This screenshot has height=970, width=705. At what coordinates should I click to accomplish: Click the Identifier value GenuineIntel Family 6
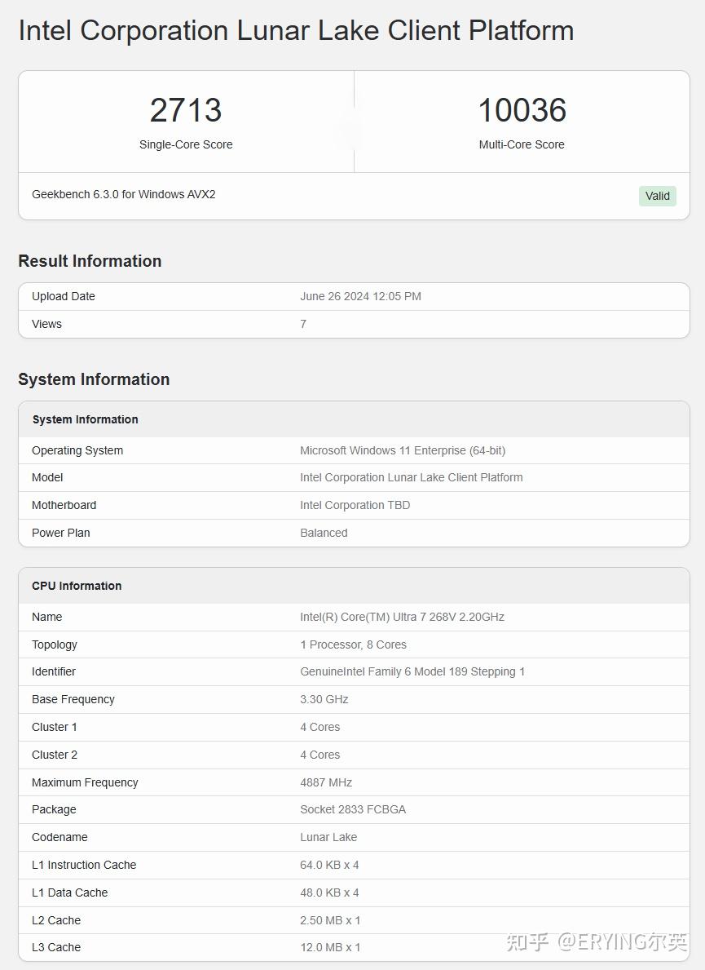pyautogui.click(x=412, y=671)
